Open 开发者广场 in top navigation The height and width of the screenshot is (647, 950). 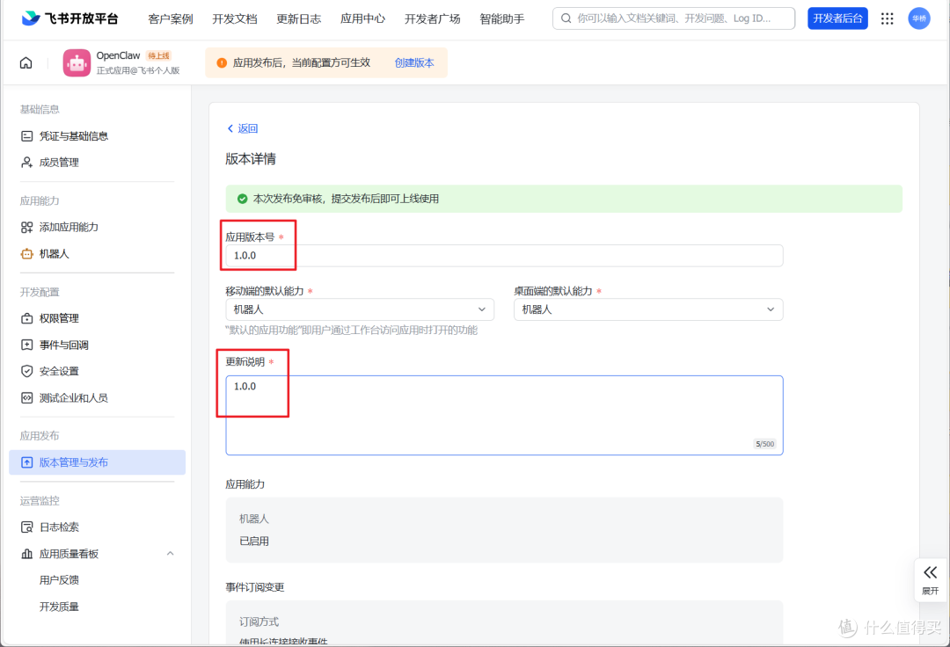433,18
